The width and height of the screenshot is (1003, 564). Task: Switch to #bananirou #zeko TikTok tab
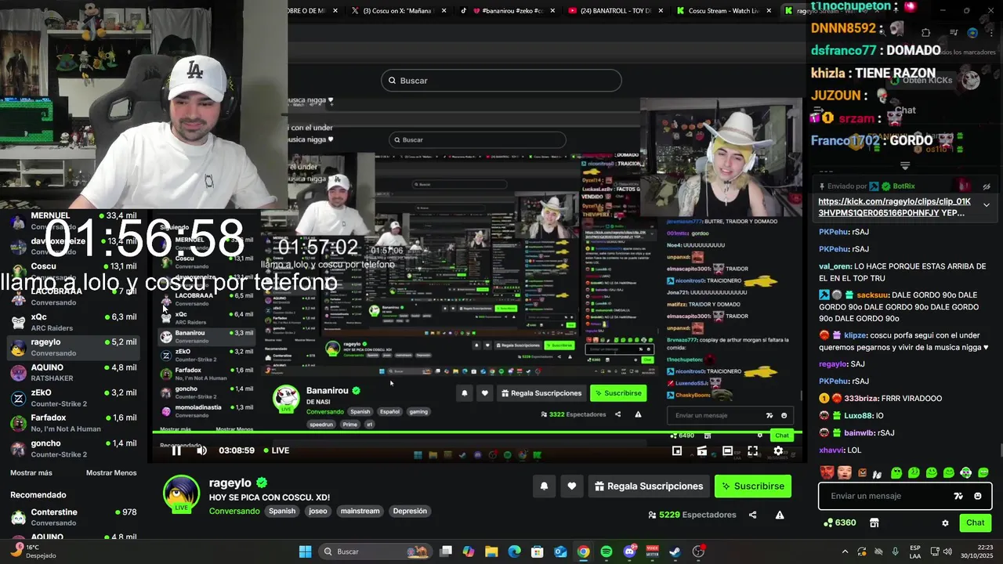(508, 11)
